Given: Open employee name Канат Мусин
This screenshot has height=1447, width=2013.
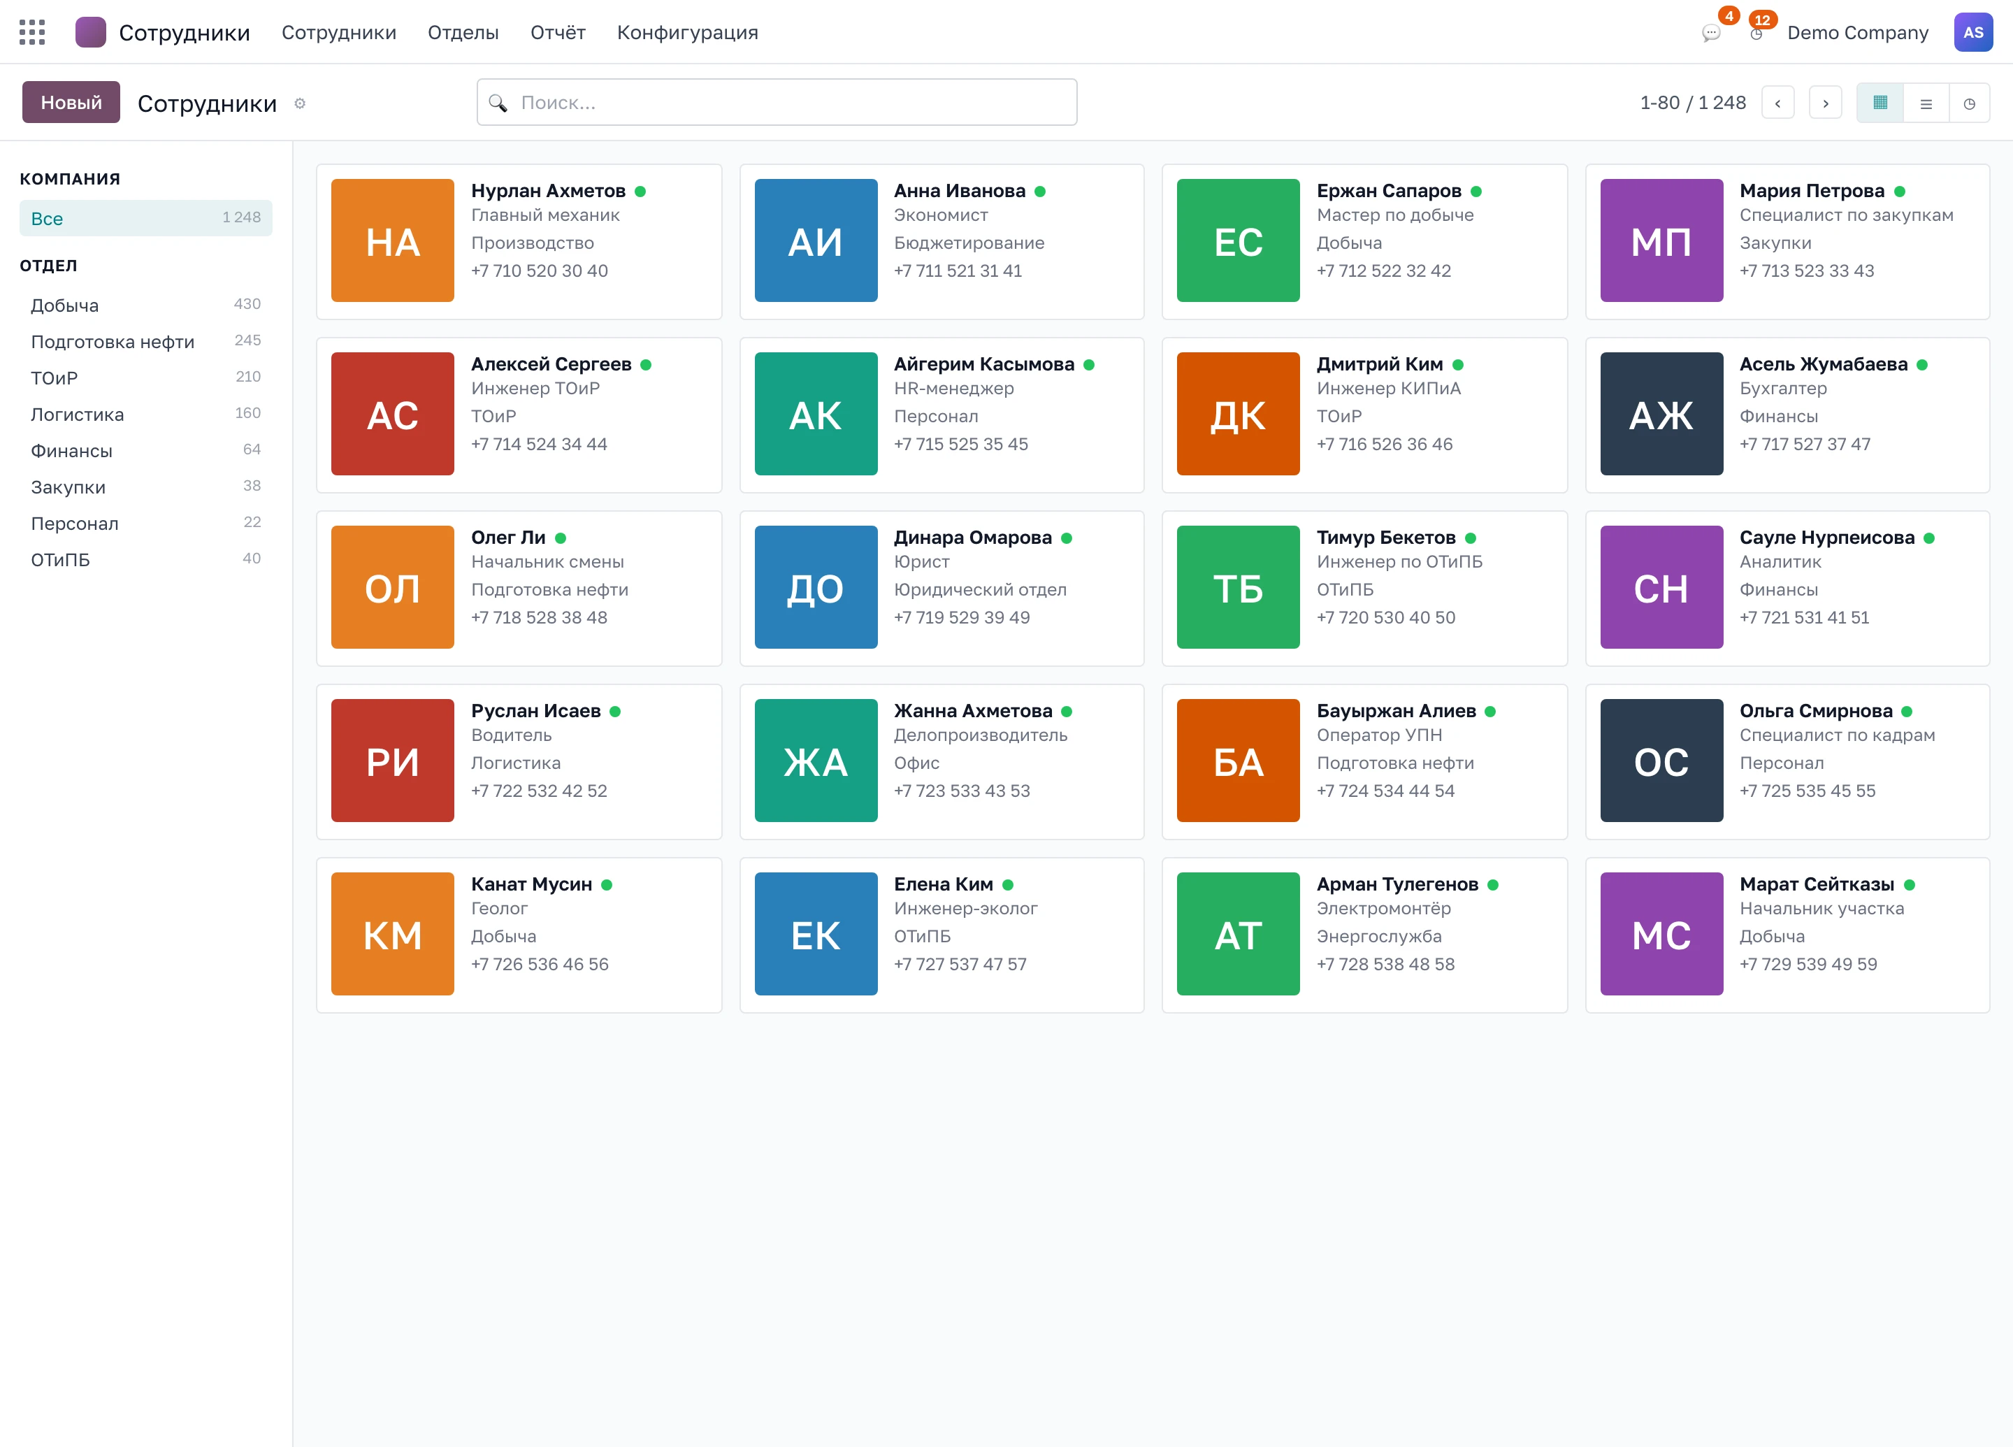Looking at the screenshot, I should (531, 884).
